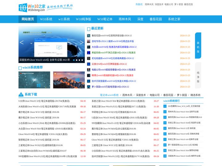Click the win10系统推荐 section heading

[33, 67]
